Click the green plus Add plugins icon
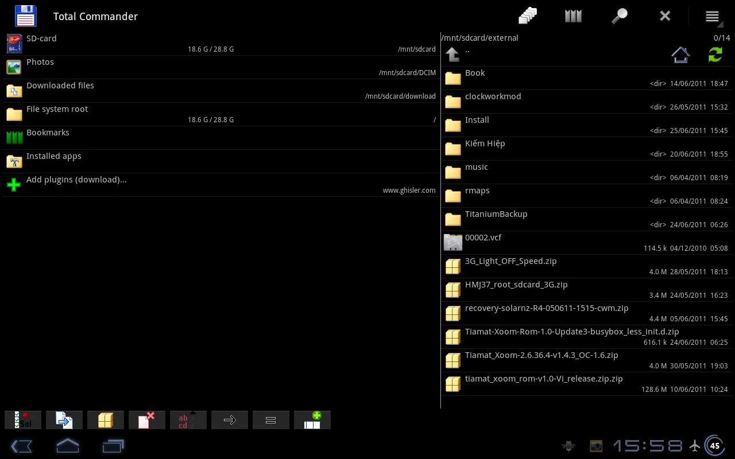Viewport: 735px width, 459px height. click(14, 185)
